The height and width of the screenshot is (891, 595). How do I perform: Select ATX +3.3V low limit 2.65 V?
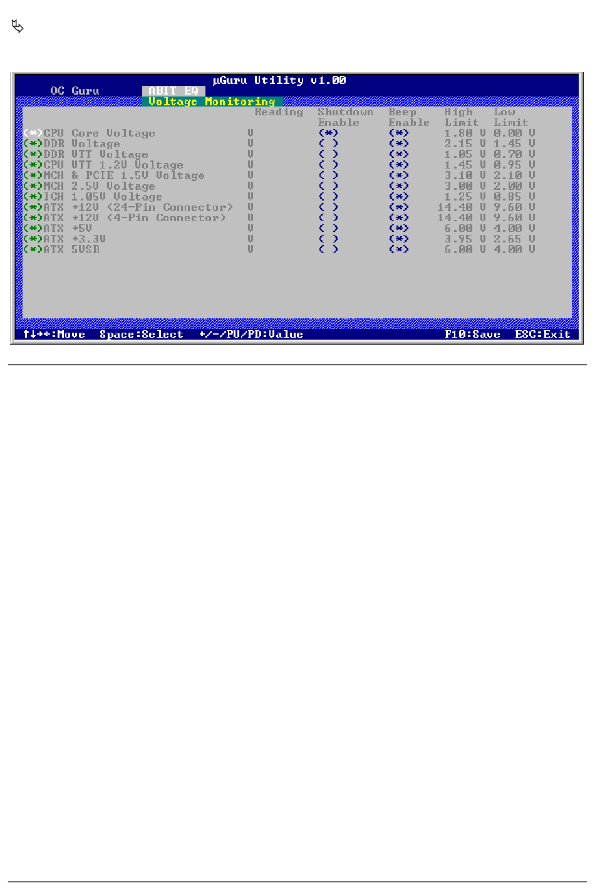[x=514, y=239]
